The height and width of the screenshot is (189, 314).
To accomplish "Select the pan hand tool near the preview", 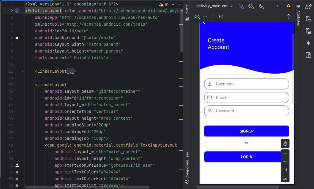I will 285,144.
